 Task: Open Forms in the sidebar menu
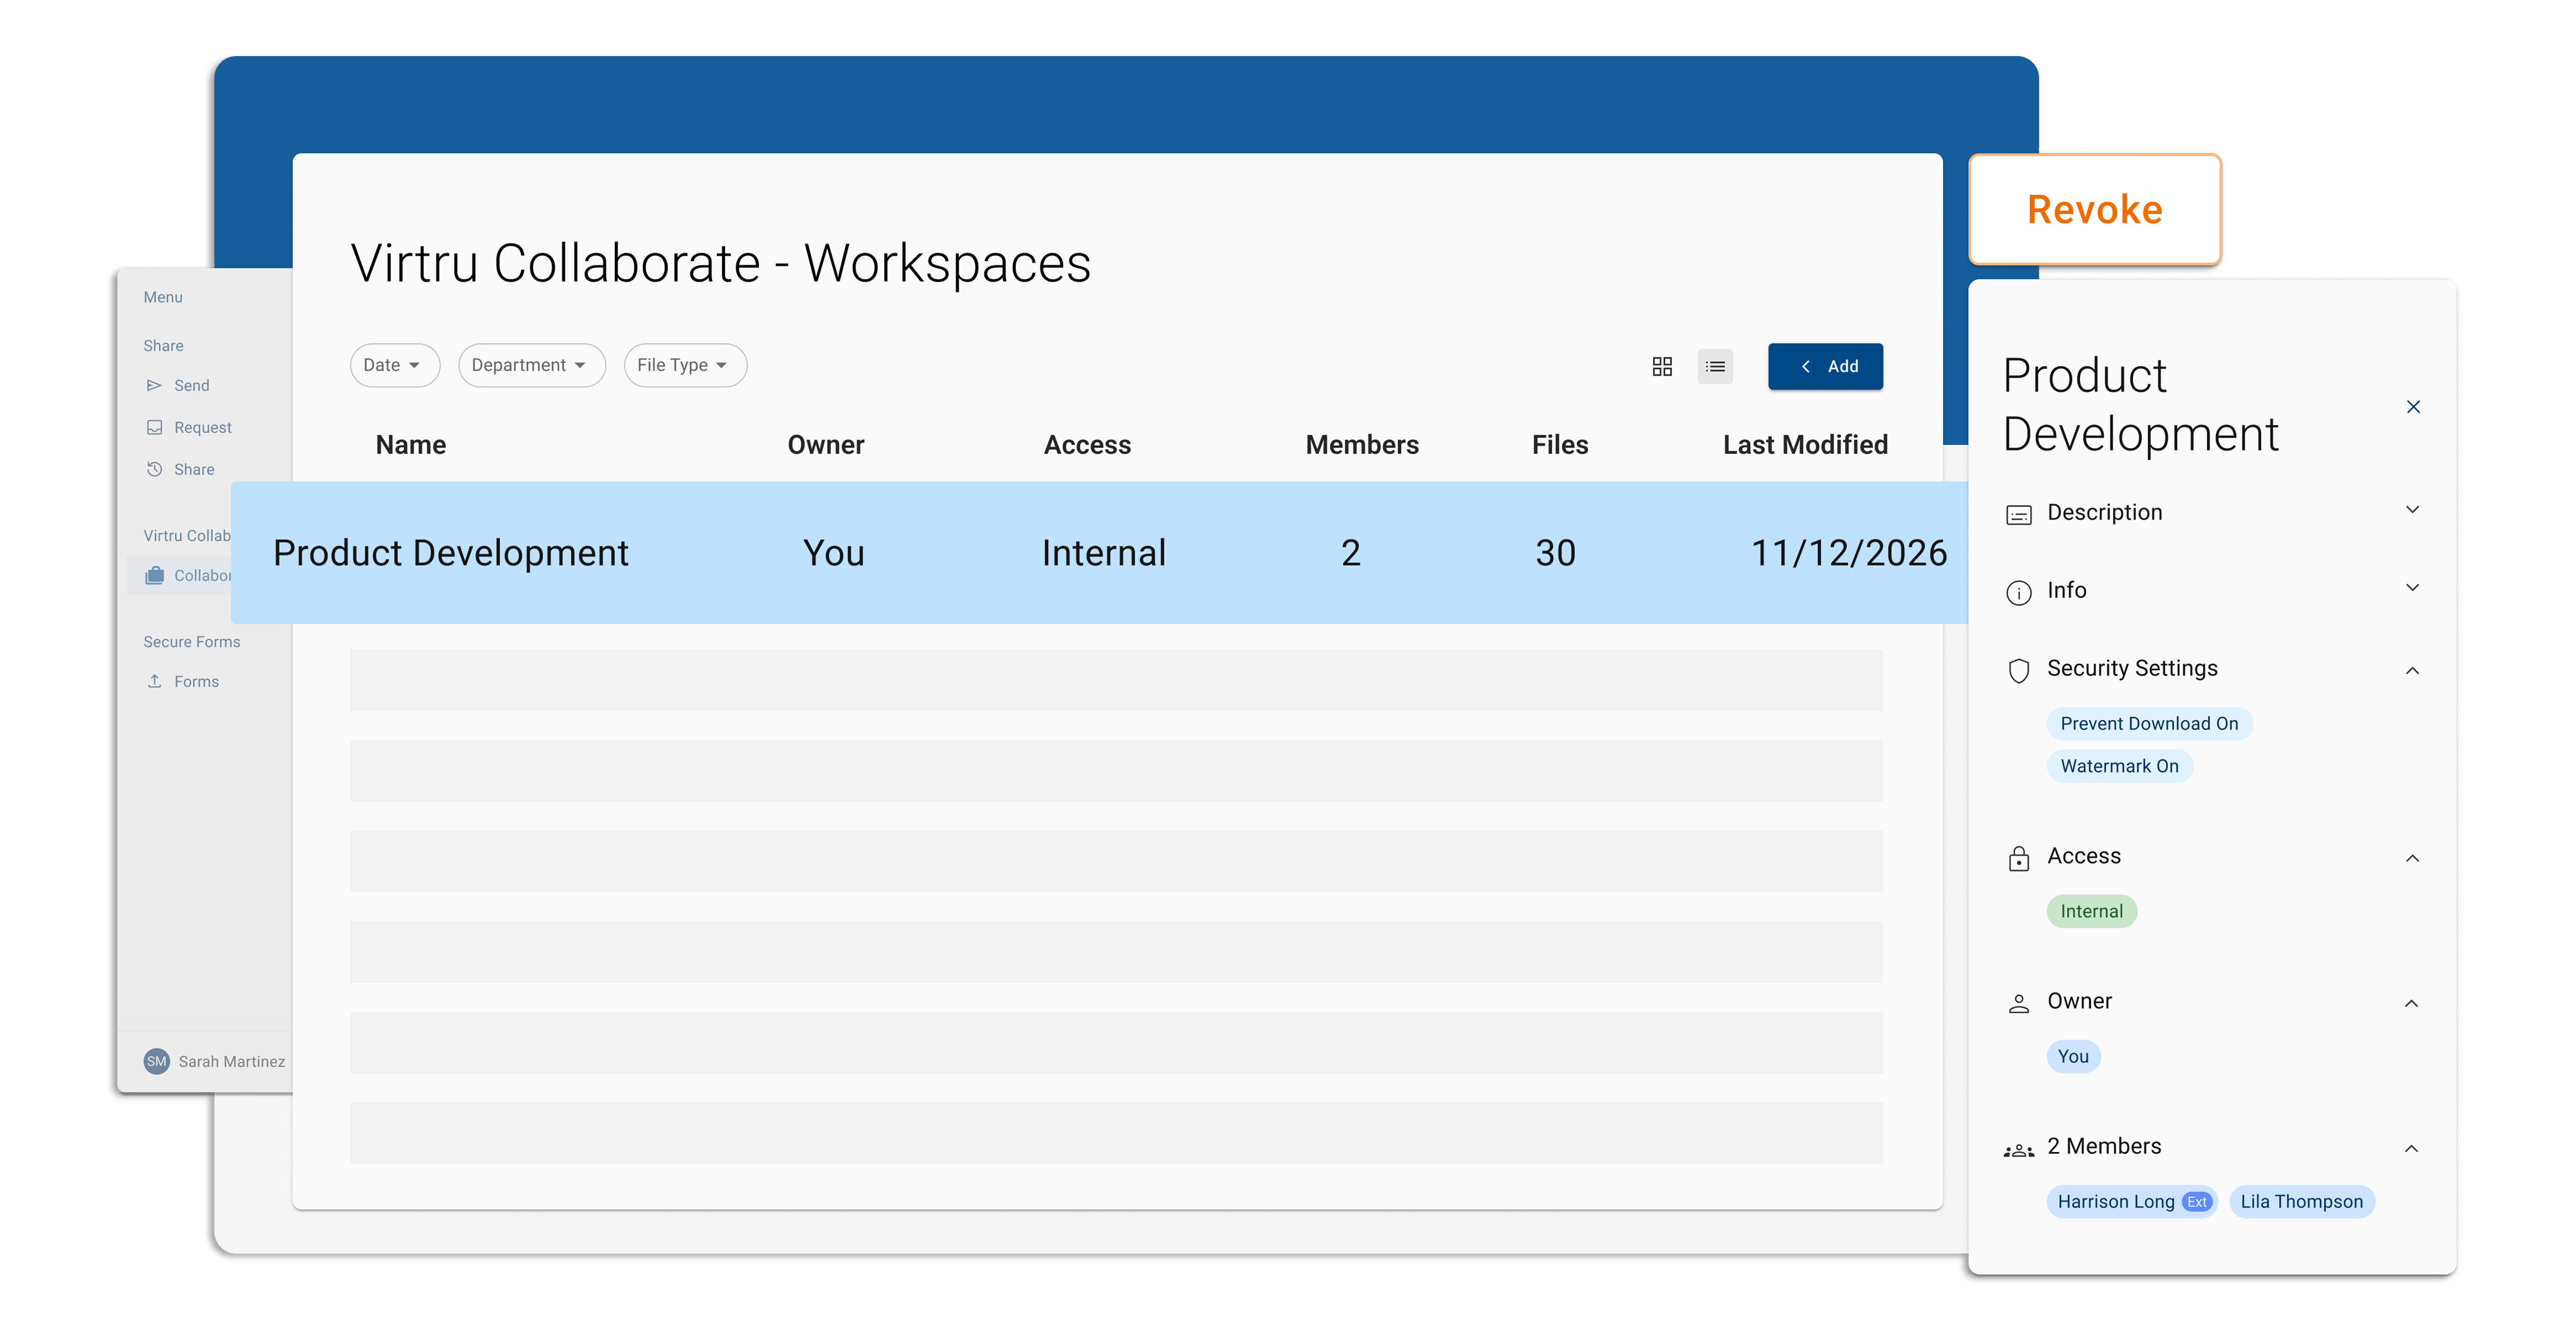tap(196, 681)
